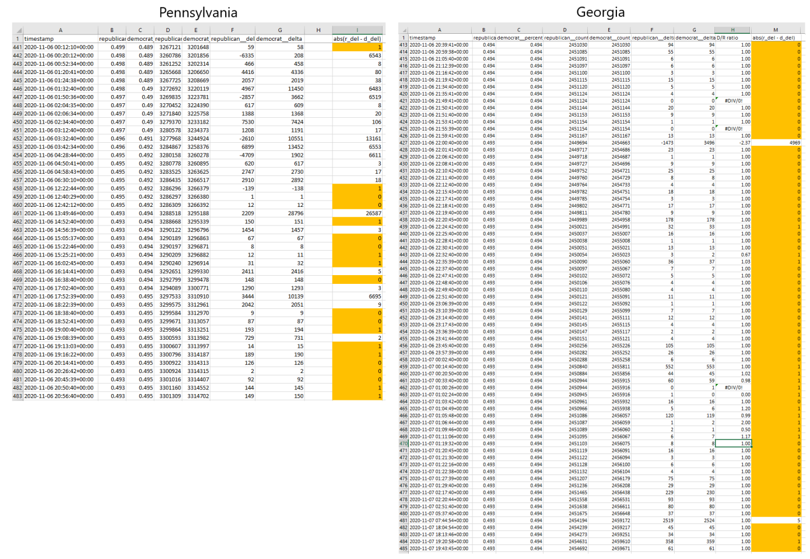Select row header 483 in Pennsylvania sheet
810x559 pixels.
pos(17,396)
